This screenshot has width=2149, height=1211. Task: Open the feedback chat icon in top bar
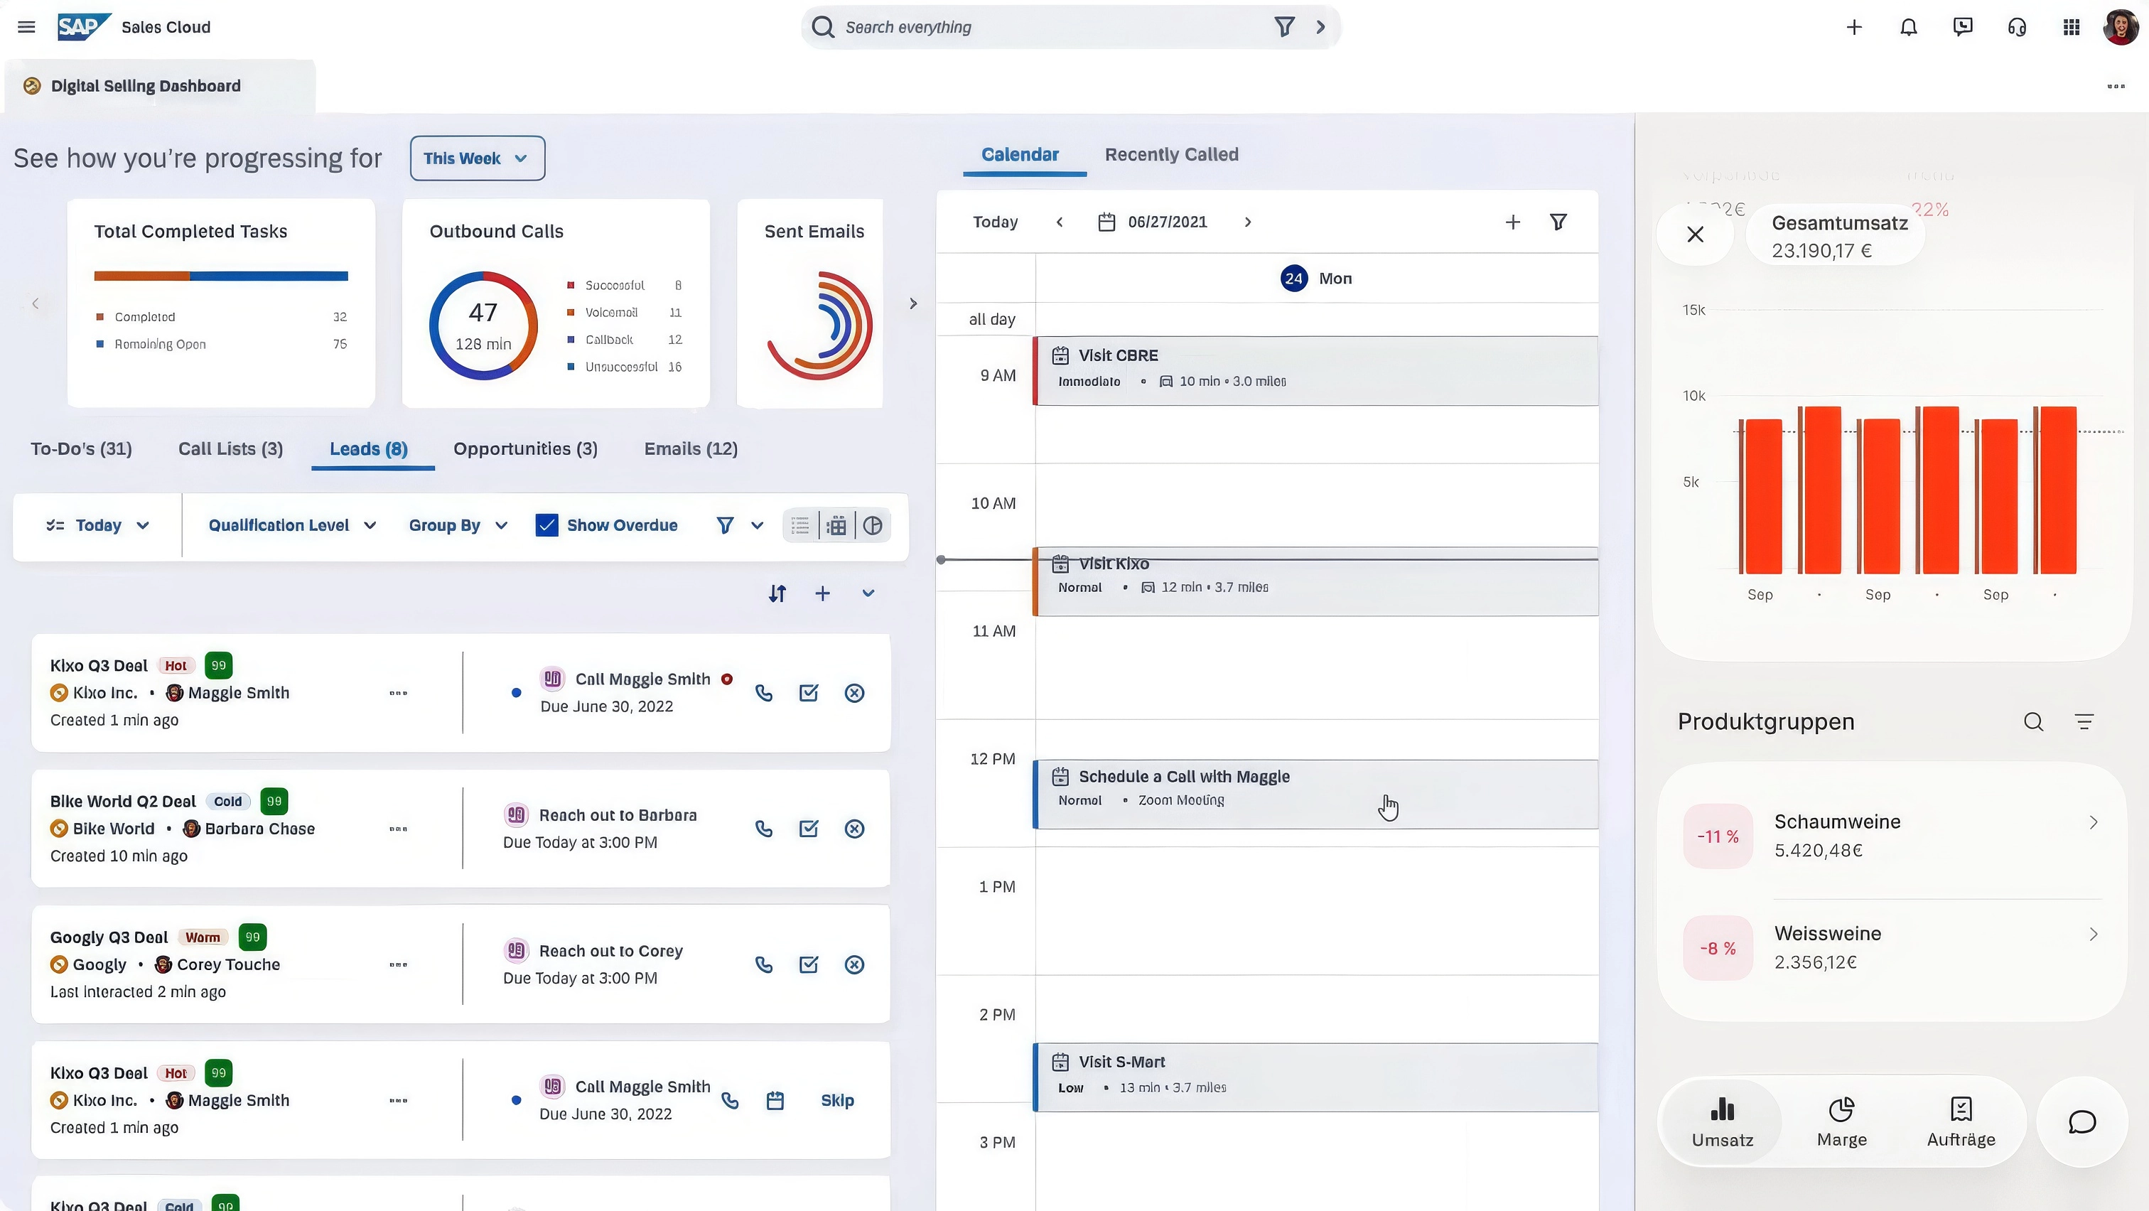pyautogui.click(x=1963, y=27)
